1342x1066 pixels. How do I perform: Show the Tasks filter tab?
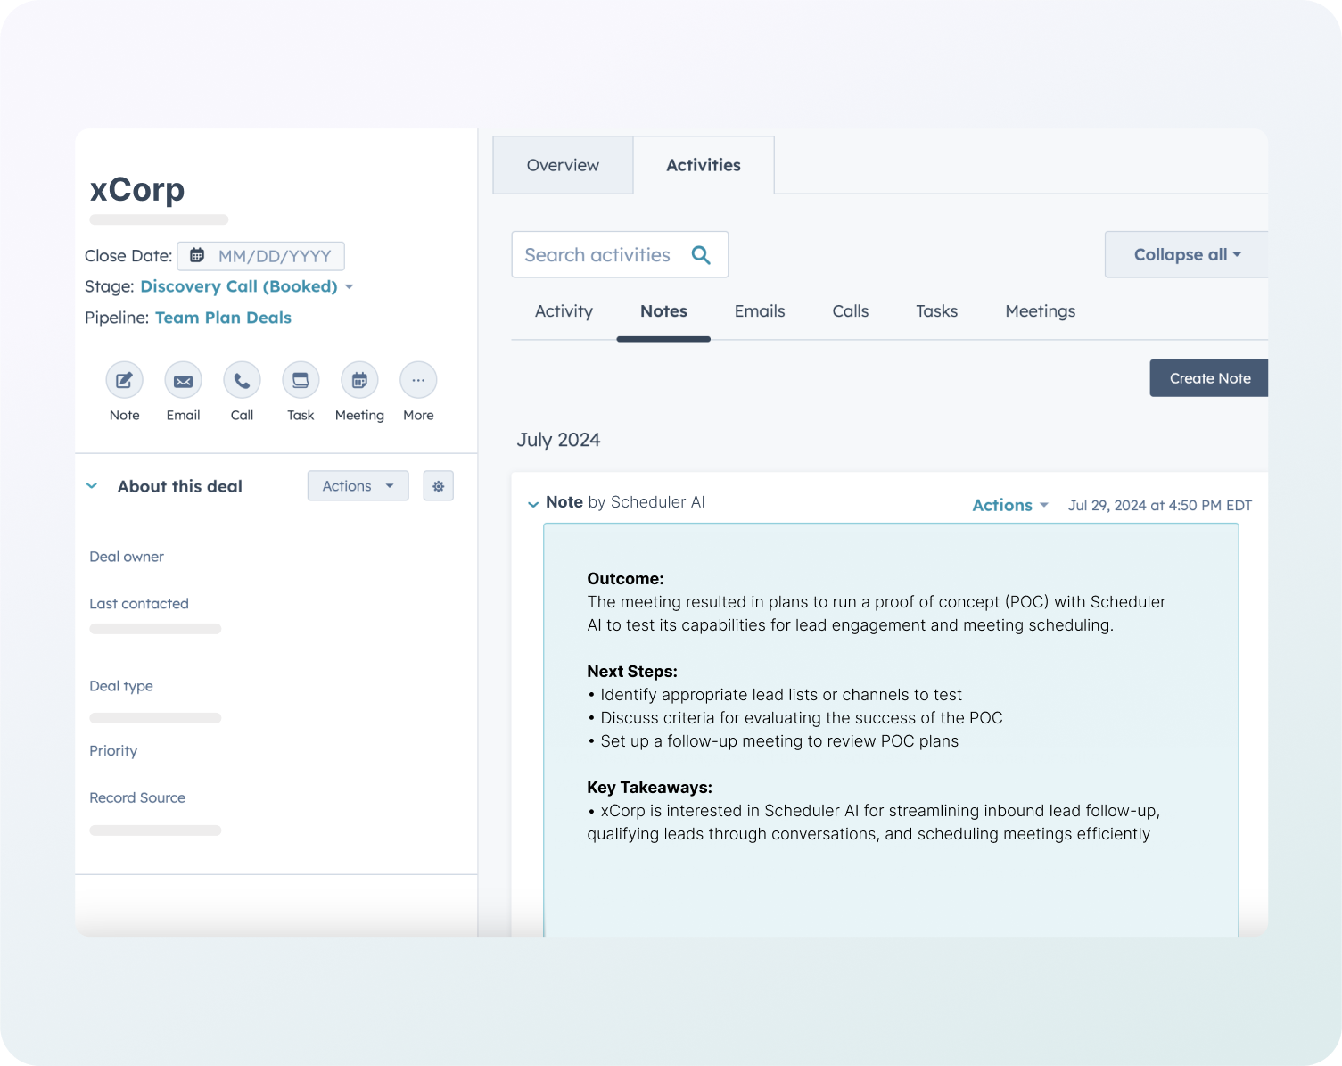(937, 311)
